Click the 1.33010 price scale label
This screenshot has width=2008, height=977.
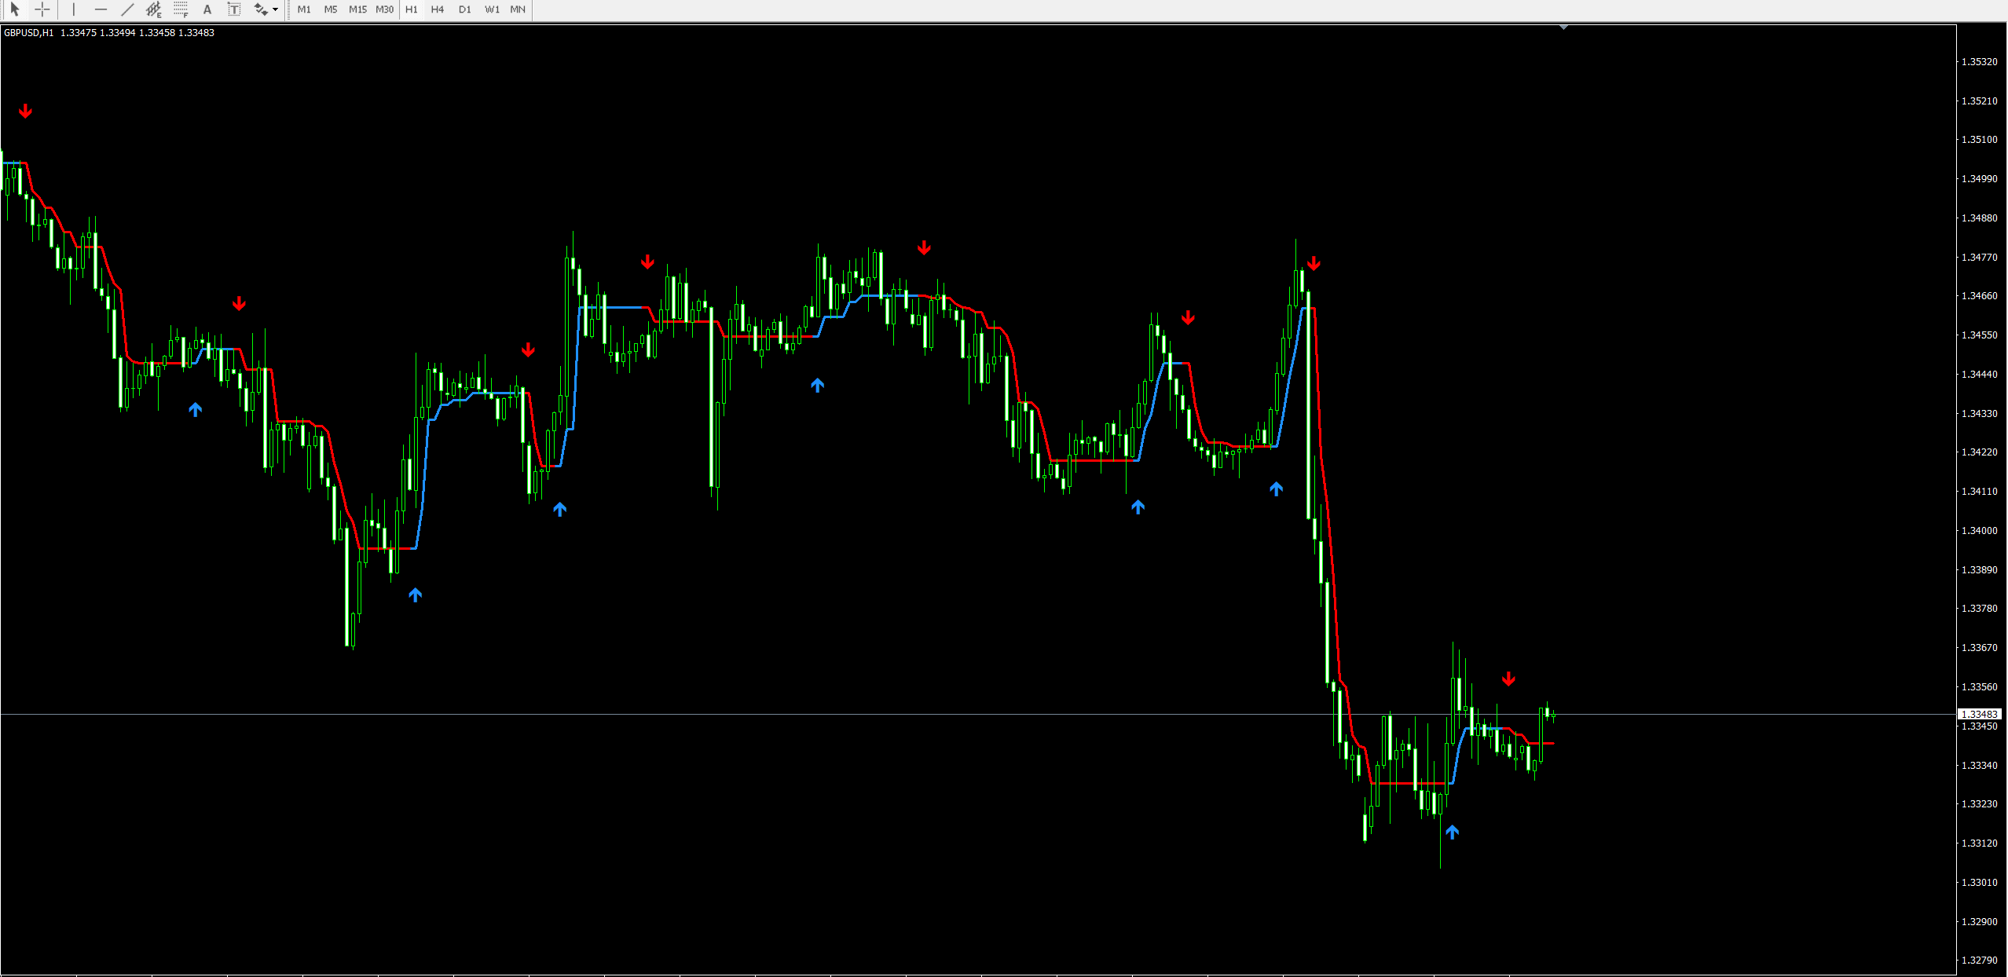[x=1979, y=883]
